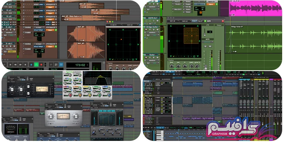284x142 pixels.
Task: Mute the Bridge Guitar track
Action: tap(158, 30)
